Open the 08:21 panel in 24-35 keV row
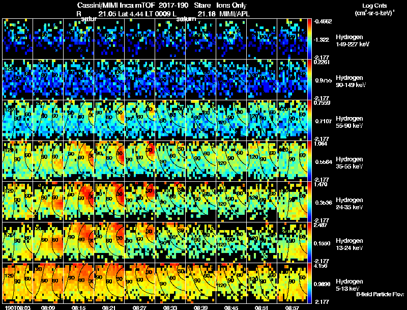Image resolution: width=407 pixels, height=310 pixels. point(109,202)
